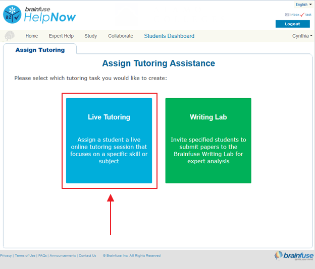Open the Contact Us footer link
315x269 pixels.
pos(87,255)
